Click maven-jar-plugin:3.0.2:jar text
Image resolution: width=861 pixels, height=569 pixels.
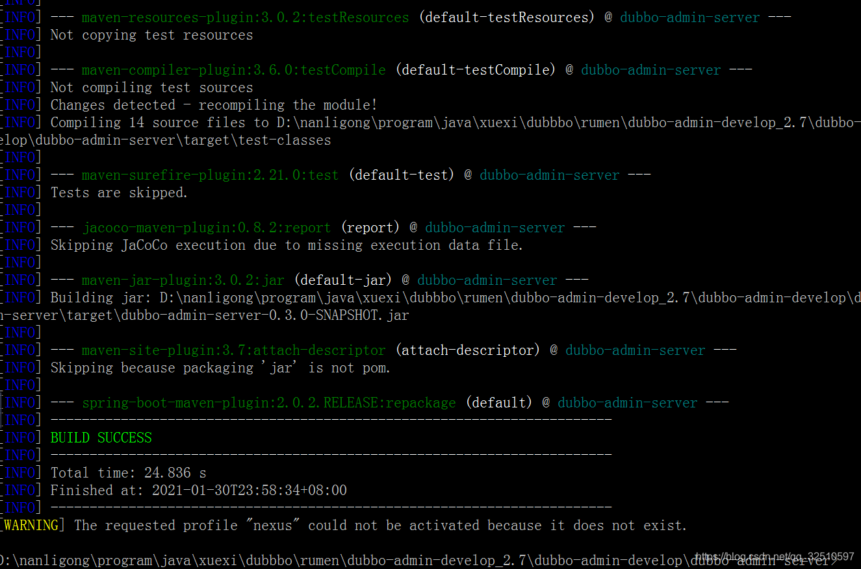[183, 280]
